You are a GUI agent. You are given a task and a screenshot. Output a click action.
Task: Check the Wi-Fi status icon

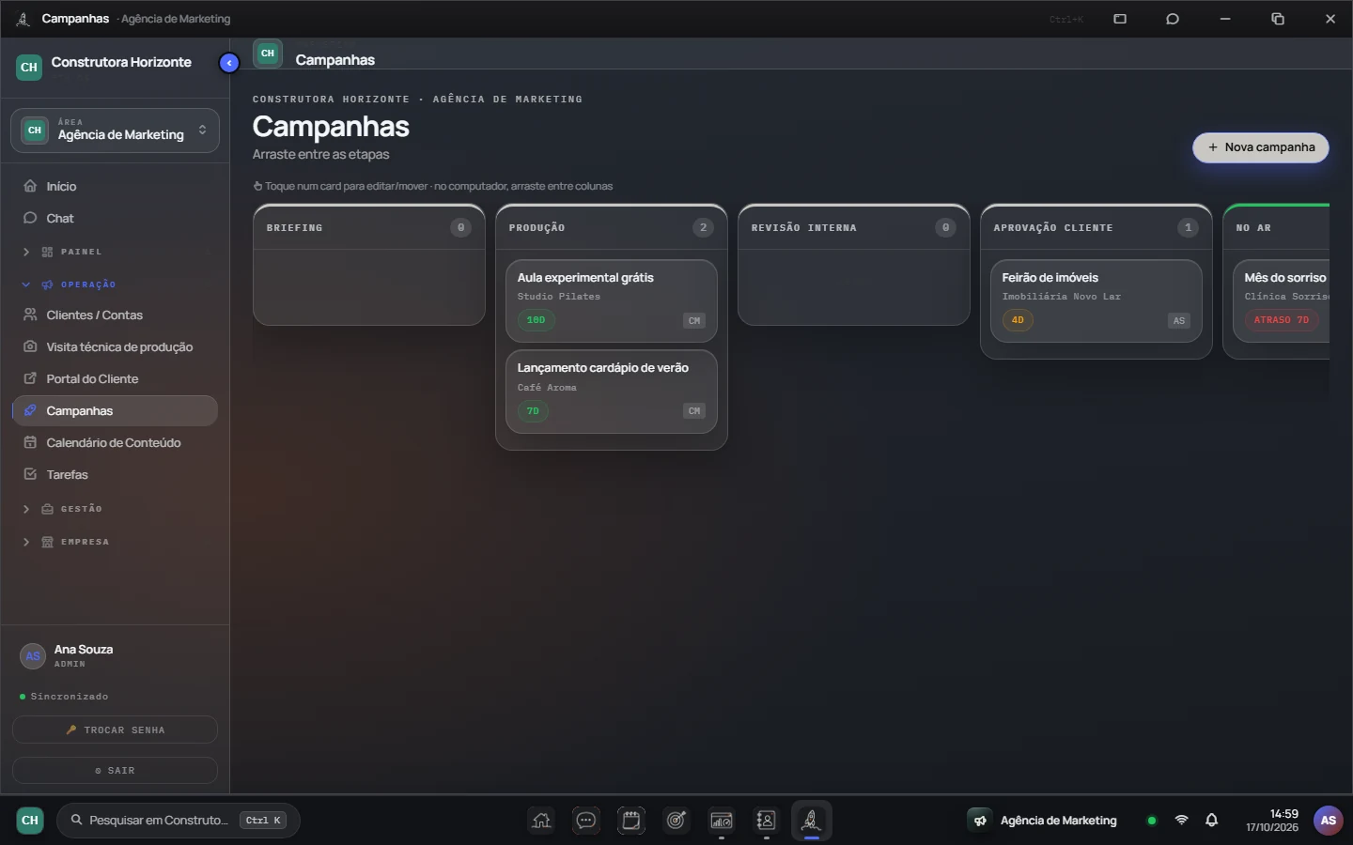point(1182,821)
